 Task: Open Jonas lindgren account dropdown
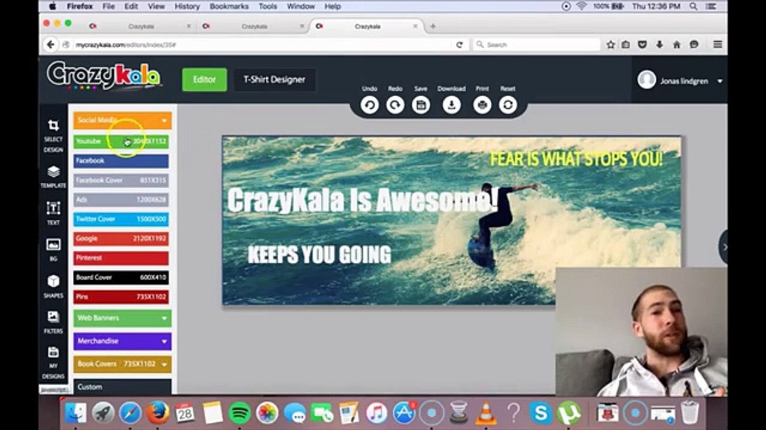(680, 80)
